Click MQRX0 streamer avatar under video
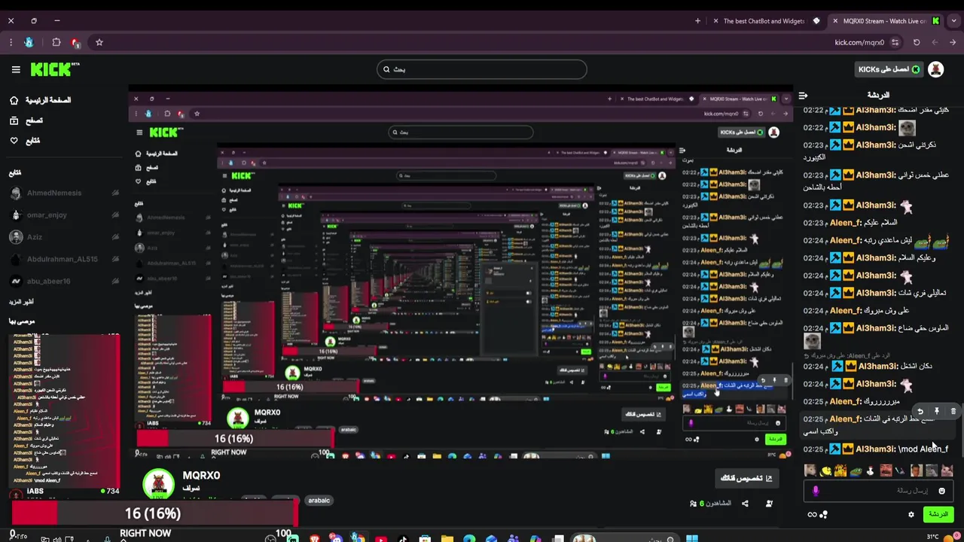The height and width of the screenshot is (542, 964). click(159, 484)
